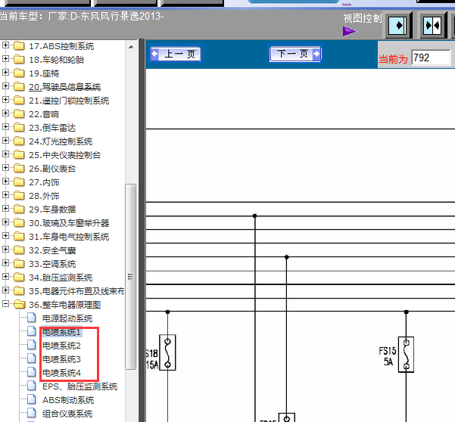Expand the 24.灯光控制系统 folder
This screenshot has height=422, width=455.
pyautogui.click(x=5, y=141)
